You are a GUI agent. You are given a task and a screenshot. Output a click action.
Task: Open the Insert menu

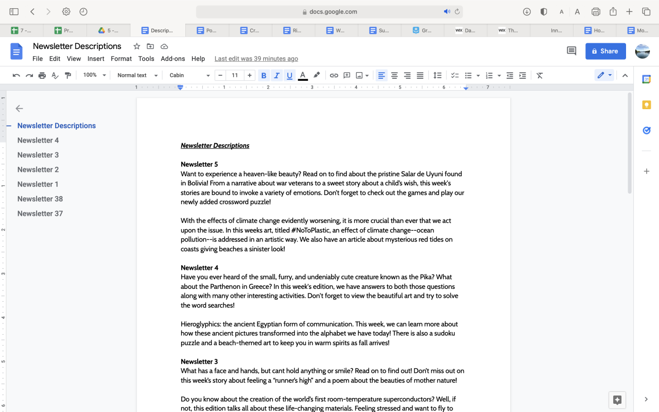[96, 59]
